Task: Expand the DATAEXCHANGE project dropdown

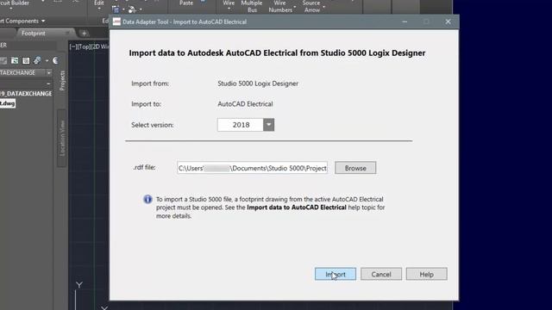Action: (49, 72)
